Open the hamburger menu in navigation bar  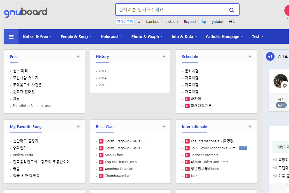(x=11, y=37)
